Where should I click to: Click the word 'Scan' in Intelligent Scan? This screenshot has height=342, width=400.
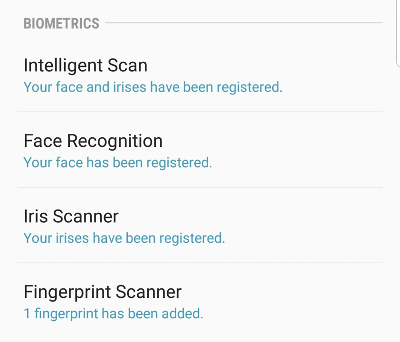[x=127, y=65]
